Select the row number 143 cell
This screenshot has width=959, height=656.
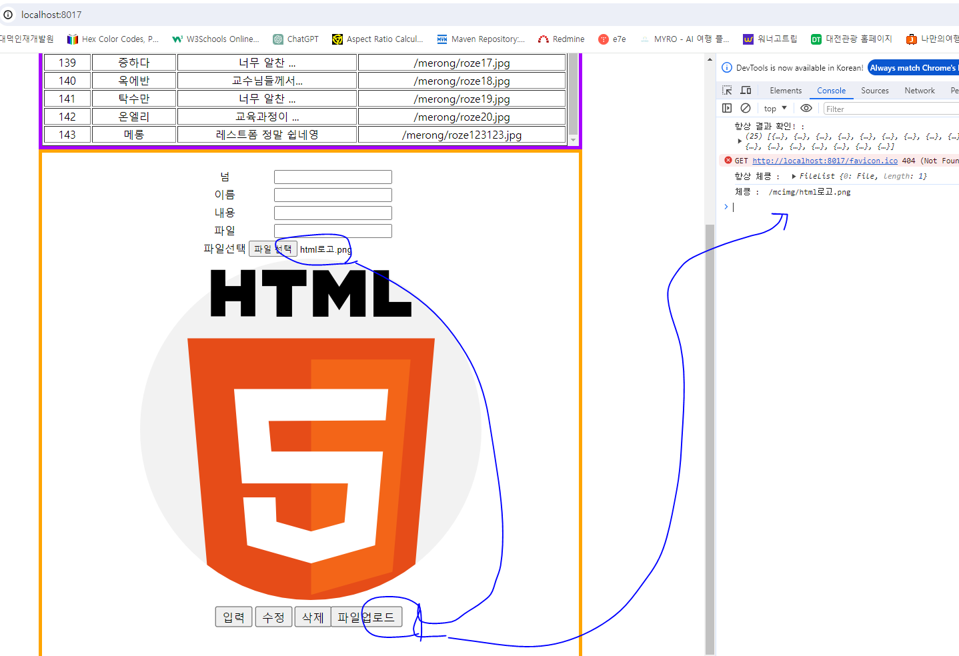click(x=67, y=135)
